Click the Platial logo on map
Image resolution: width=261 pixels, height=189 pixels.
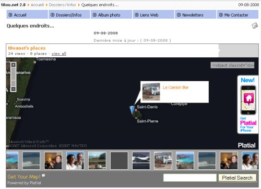tap(246, 145)
